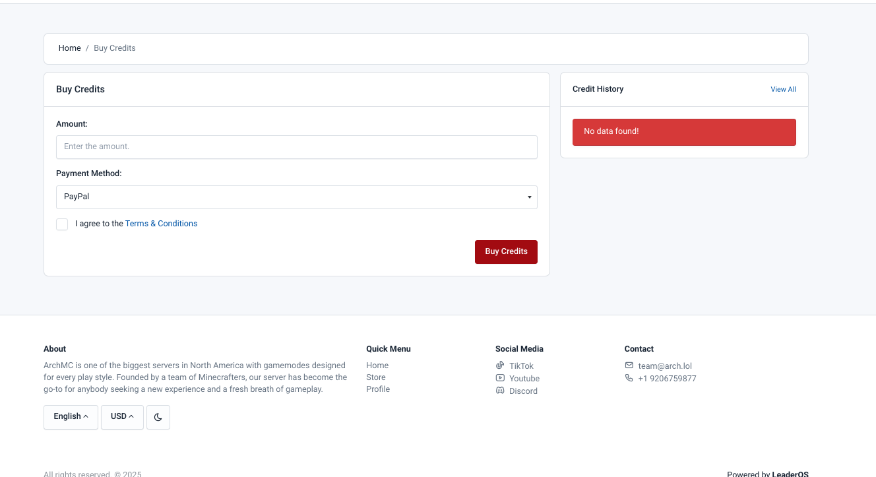Go to Home in breadcrumb
The width and height of the screenshot is (876, 477).
70,48
